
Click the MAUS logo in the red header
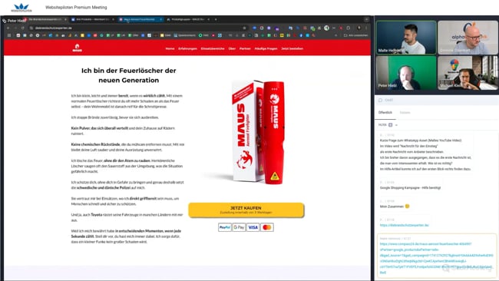tap(77, 48)
